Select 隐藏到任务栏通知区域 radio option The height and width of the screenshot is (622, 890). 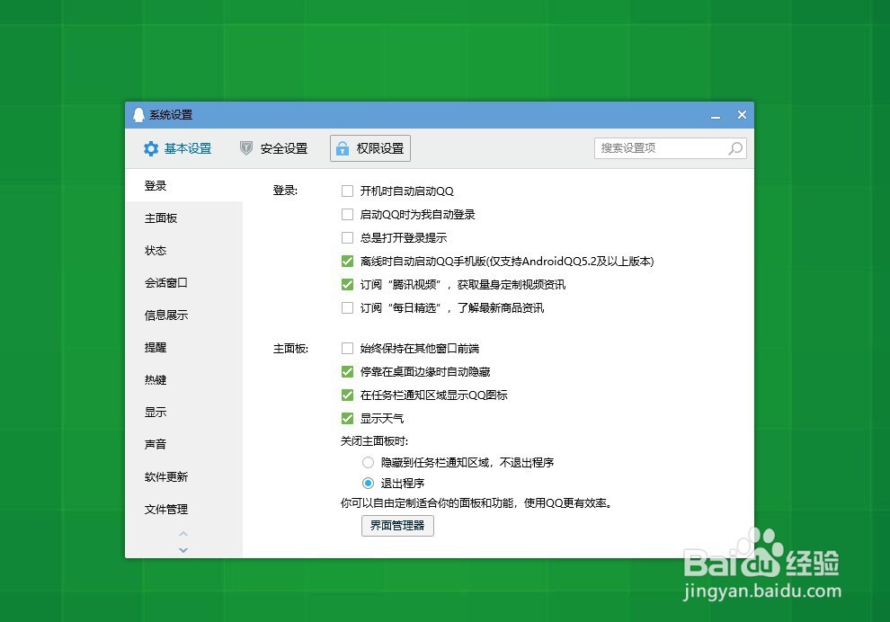click(x=368, y=461)
